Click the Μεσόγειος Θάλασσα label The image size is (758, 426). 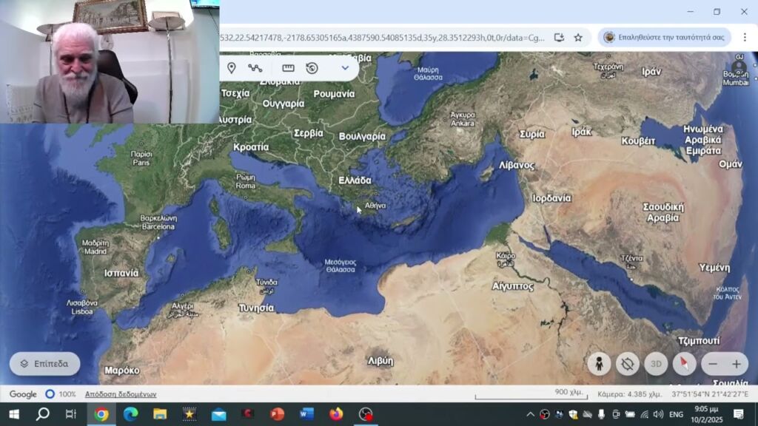341,266
